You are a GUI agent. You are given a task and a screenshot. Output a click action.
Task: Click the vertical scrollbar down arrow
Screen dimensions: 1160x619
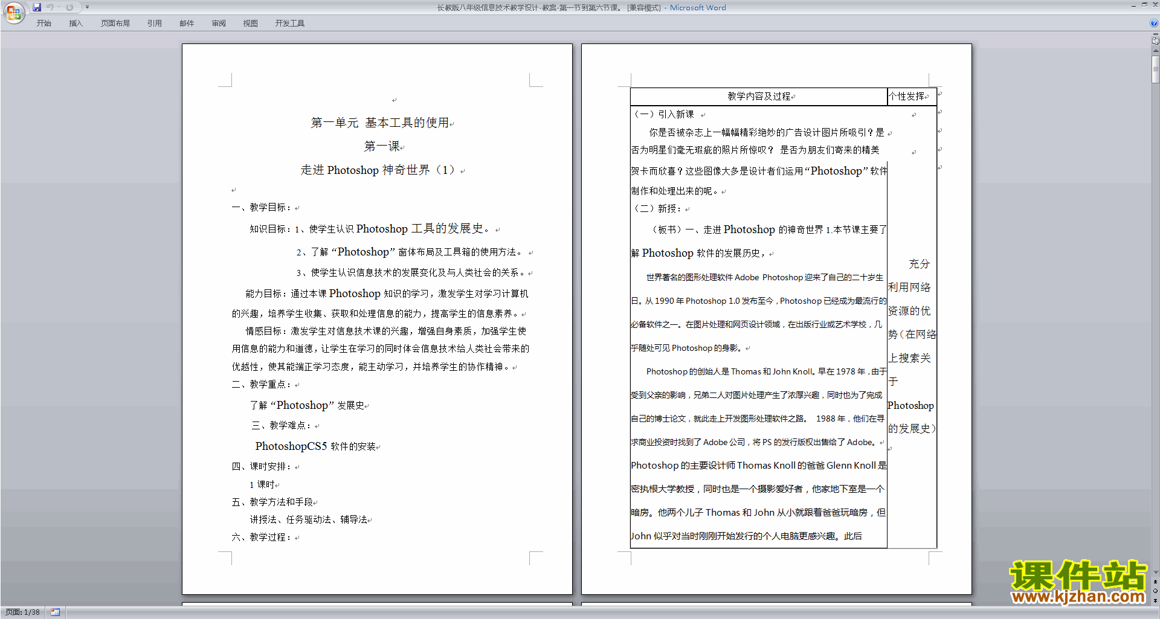(x=1155, y=572)
